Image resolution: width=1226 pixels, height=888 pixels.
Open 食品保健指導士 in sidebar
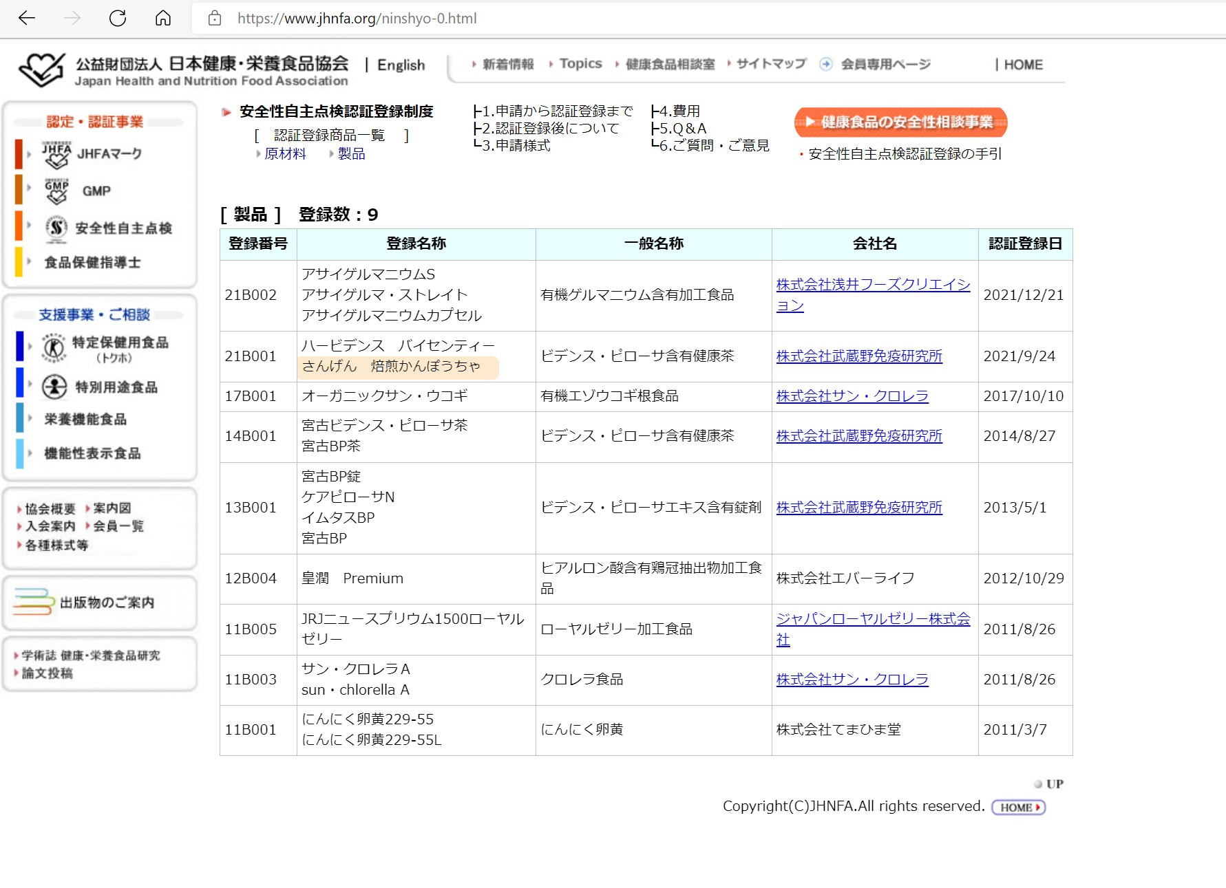[x=92, y=263]
